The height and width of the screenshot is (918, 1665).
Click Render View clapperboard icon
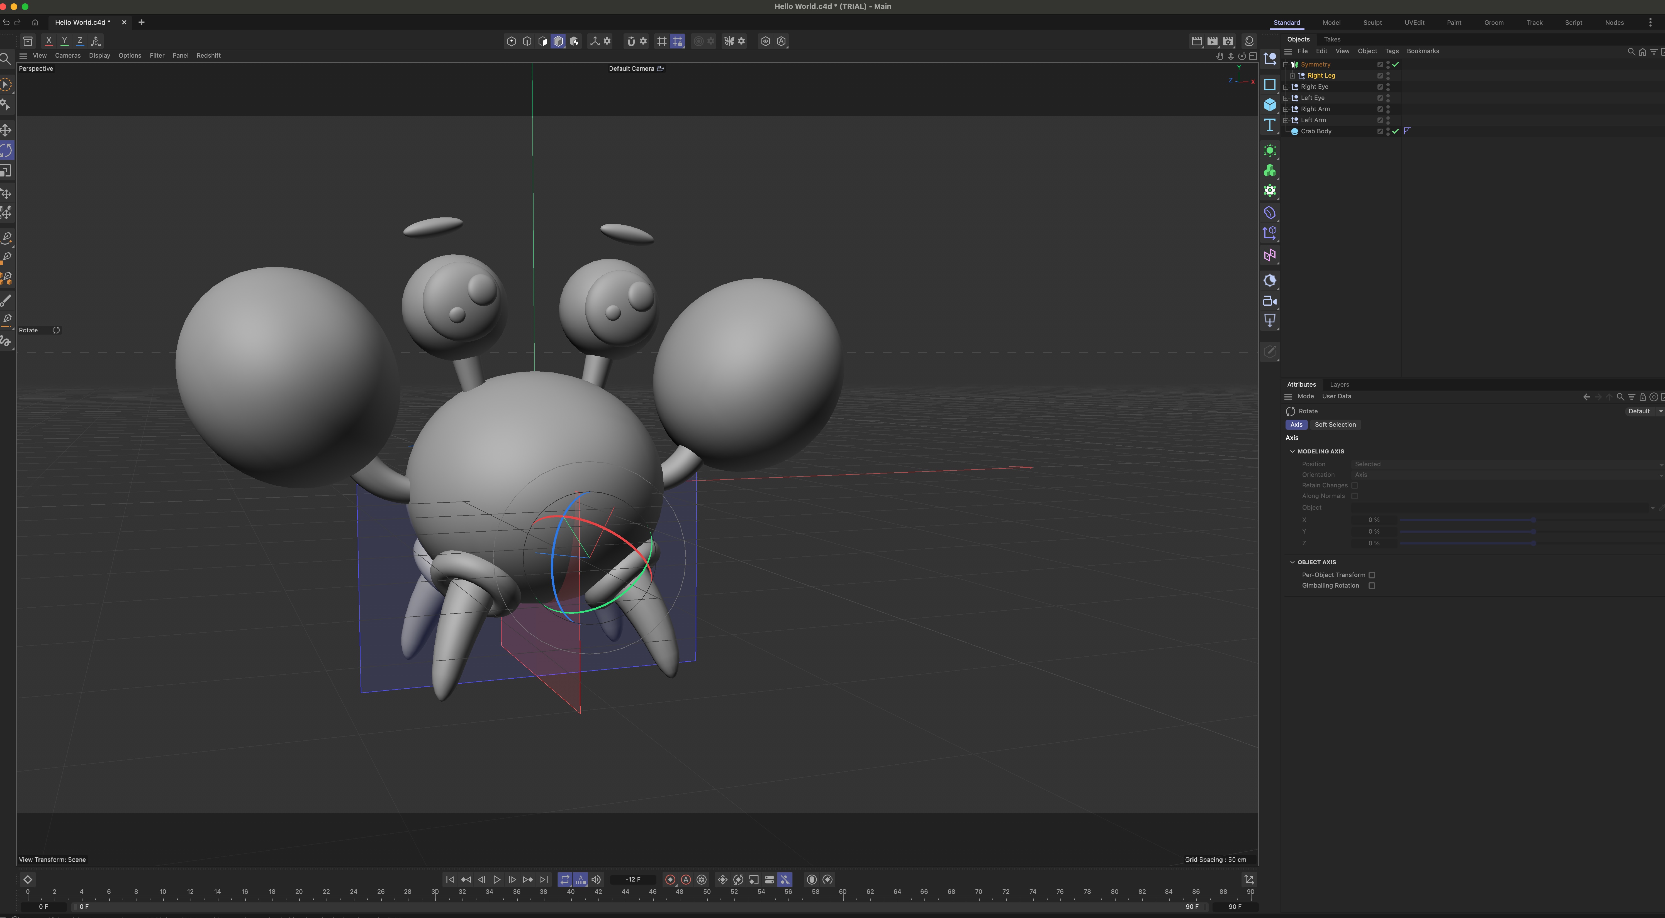(1196, 41)
